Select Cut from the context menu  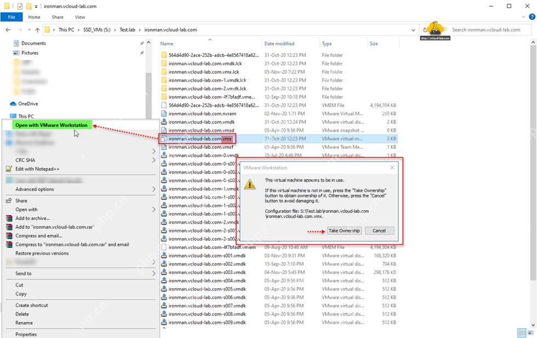coord(19,285)
